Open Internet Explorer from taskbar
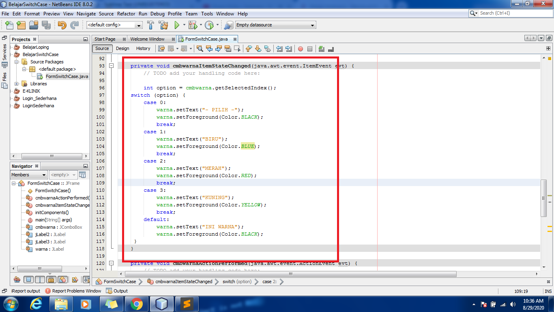Viewport: 554px width, 312px height. coord(36,303)
